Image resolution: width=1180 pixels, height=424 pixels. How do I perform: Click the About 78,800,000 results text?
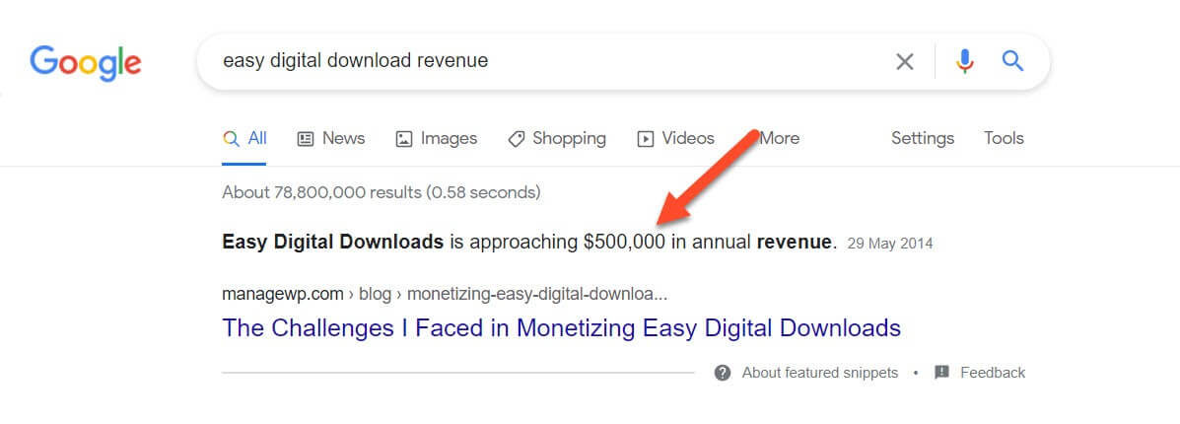[x=382, y=193]
